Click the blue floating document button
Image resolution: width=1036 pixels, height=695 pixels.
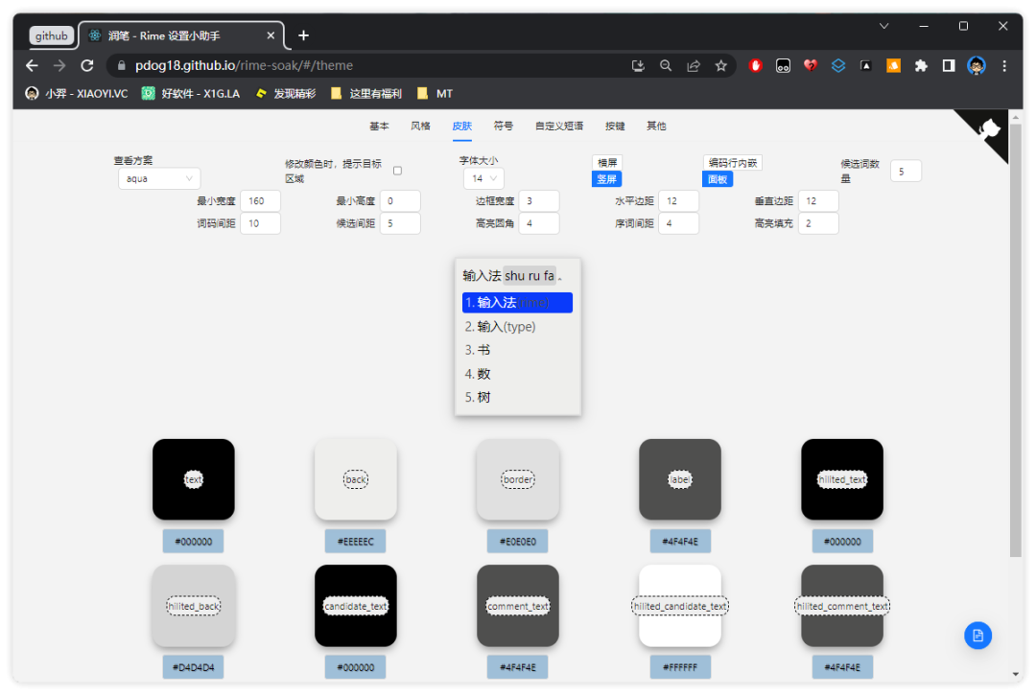977,636
